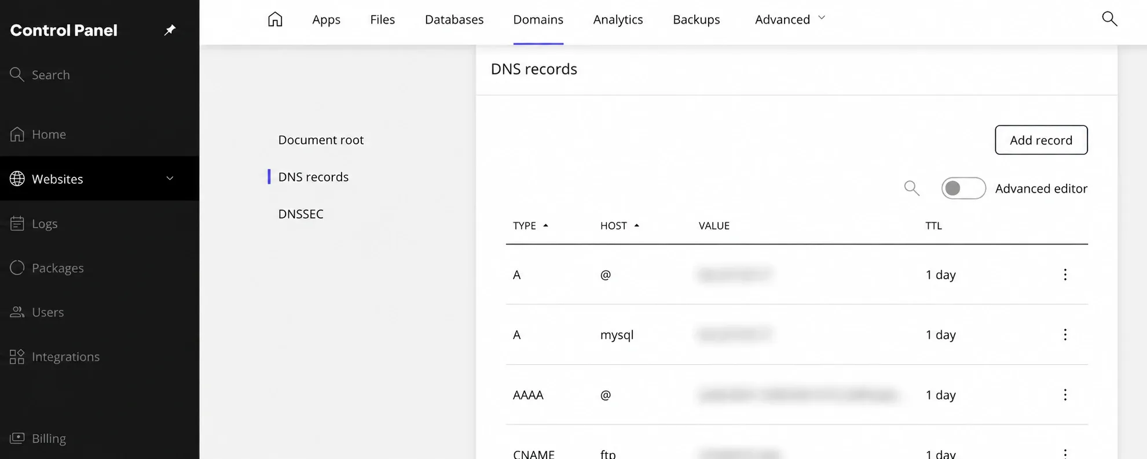
Task: Open the Advanced dropdown in top nav
Action: 790,19
